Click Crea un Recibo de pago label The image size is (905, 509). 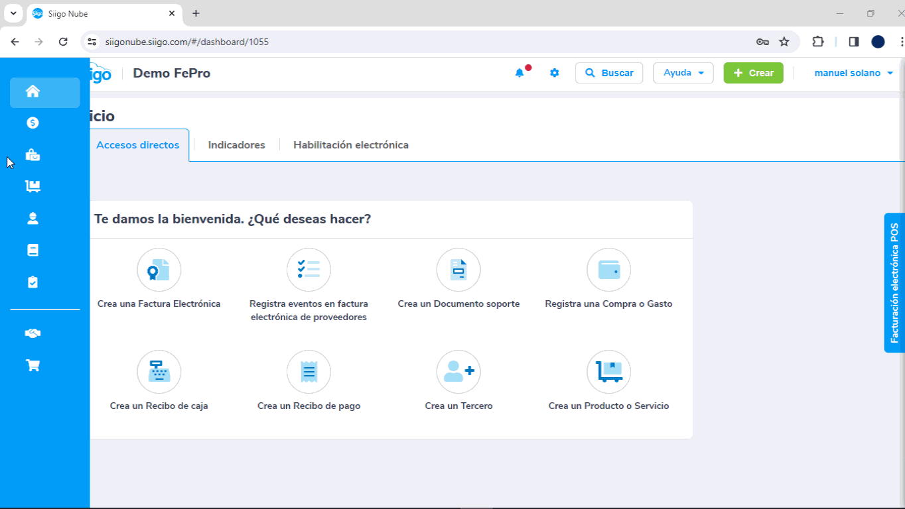coord(309,406)
